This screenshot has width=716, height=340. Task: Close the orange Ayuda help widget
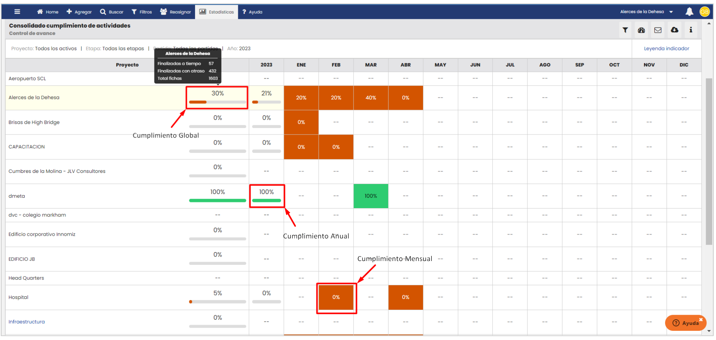click(701, 319)
